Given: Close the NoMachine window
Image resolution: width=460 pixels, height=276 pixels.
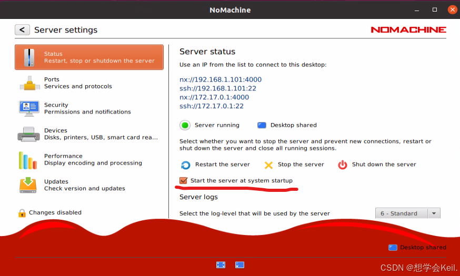Looking at the screenshot, I should (453, 9).
